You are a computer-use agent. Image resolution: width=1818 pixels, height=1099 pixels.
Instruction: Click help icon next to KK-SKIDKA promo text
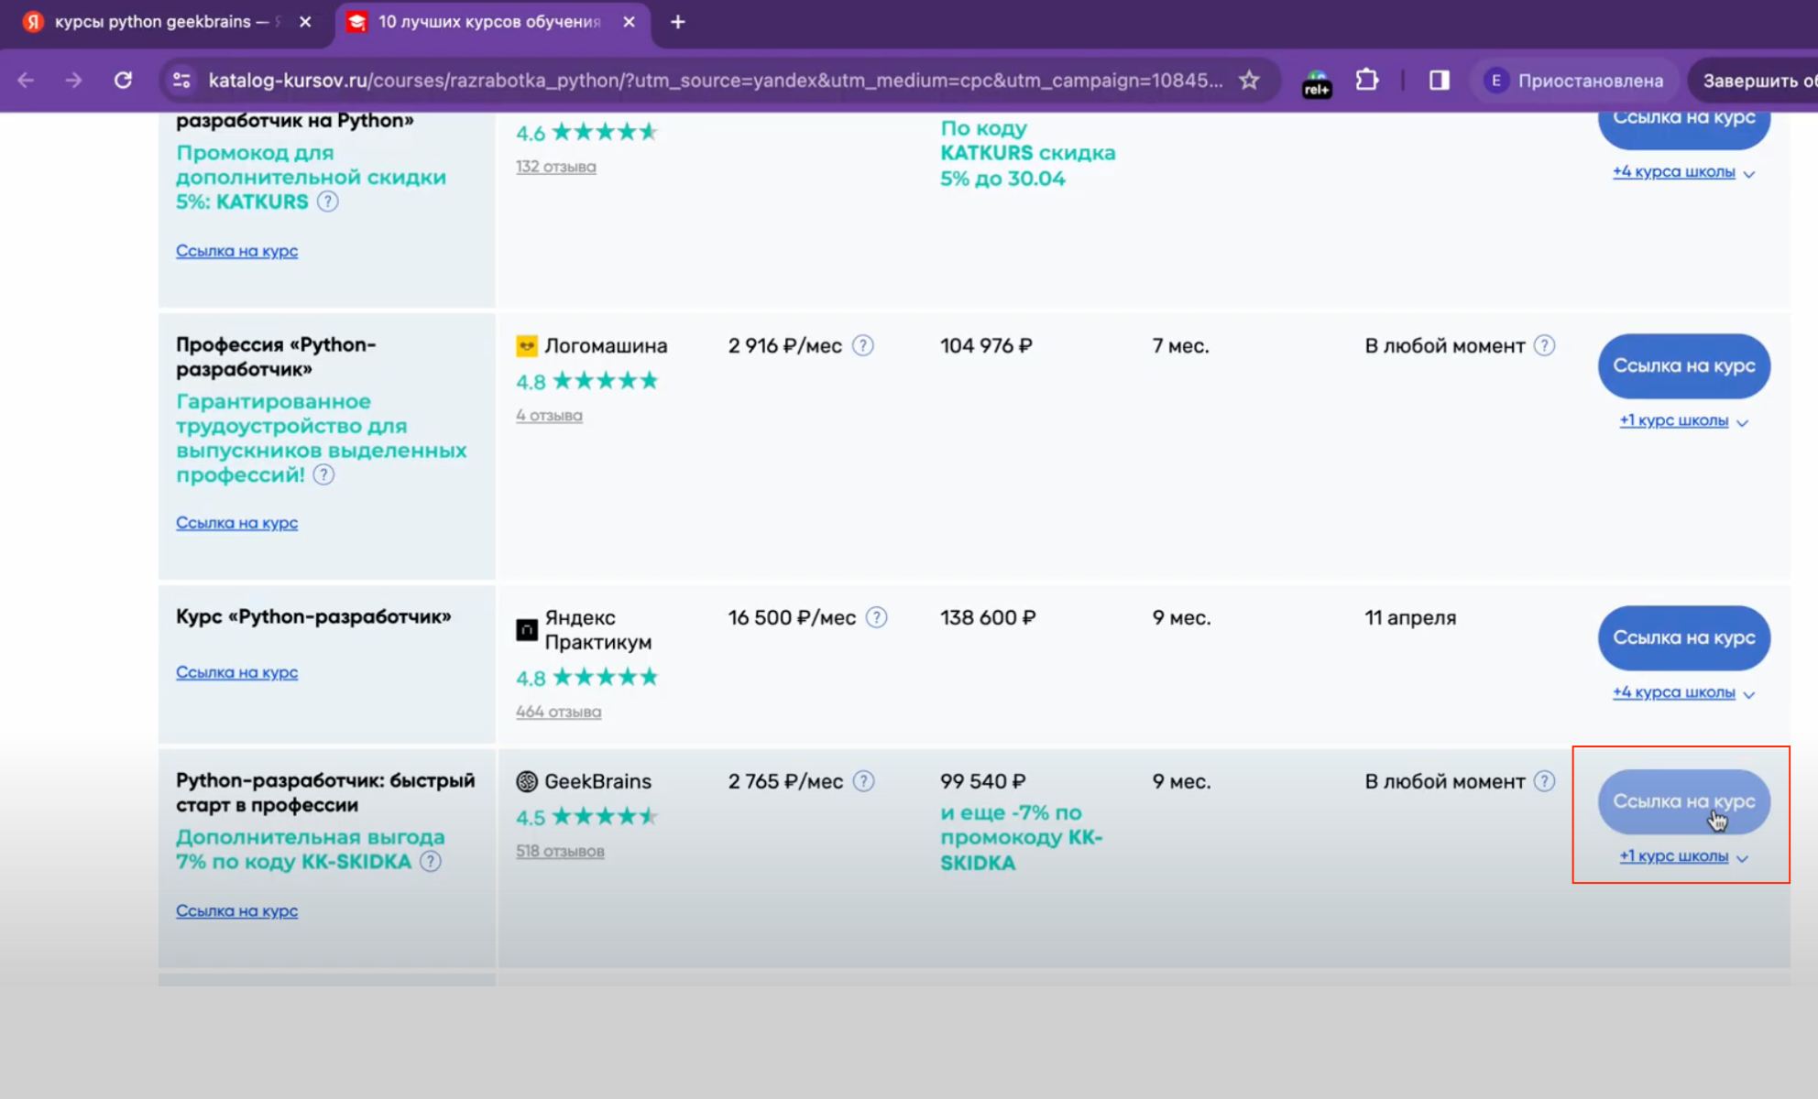(430, 862)
